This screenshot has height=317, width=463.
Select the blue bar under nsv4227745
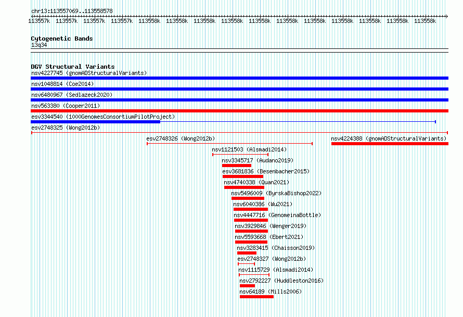pyautogui.click(x=239, y=78)
